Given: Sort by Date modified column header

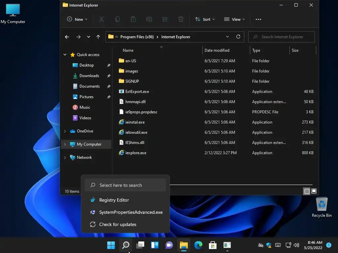Looking at the screenshot, I should pyautogui.click(x=217, y=50).
